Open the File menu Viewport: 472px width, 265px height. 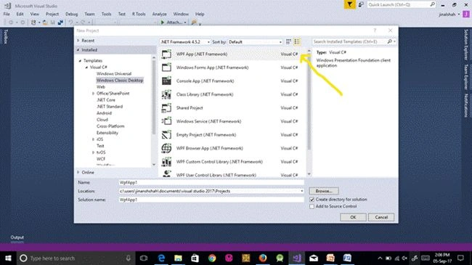[x=7, y=14]
